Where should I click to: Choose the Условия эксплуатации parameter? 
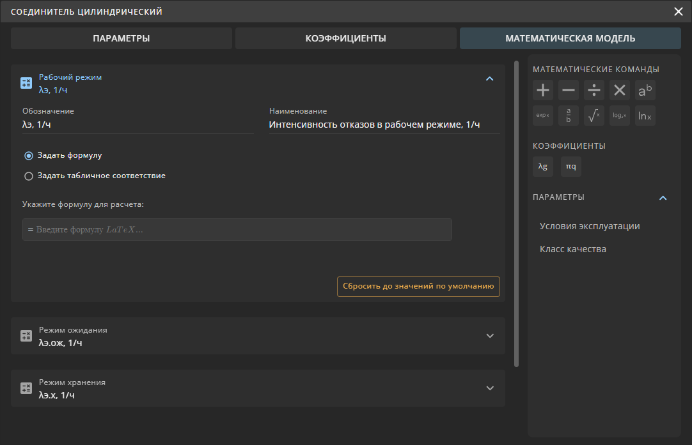pyautogui.click(x=590, y=226)
